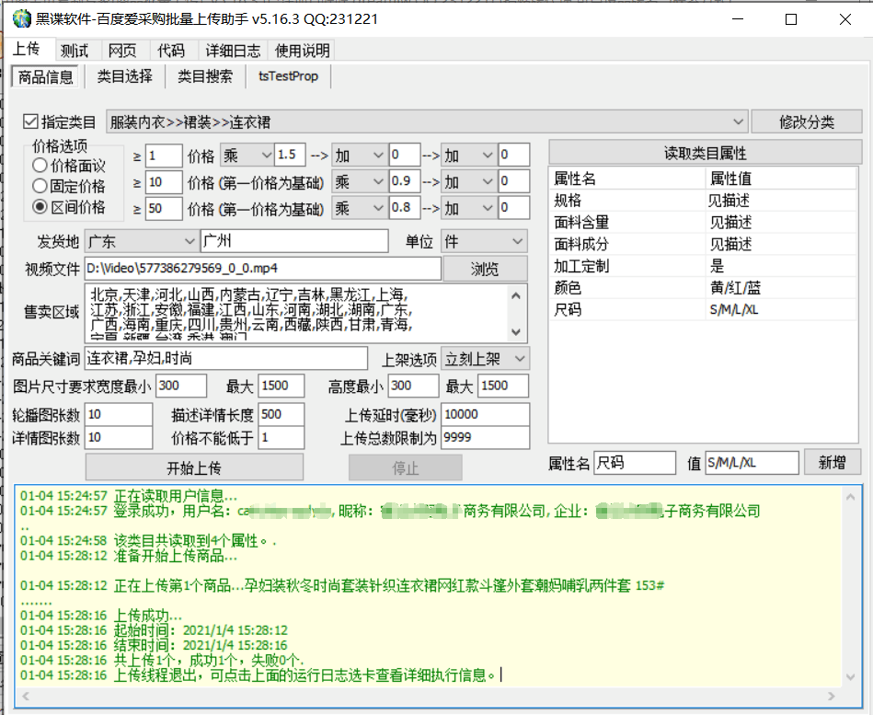873x715 pixels.
Task: Click the 售卖区域 scroll-down arrow
Action: click(x=516, y=332)
